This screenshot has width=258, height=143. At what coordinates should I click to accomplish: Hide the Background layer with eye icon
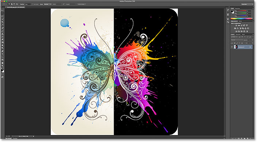pyautogui.click(x=232, y=47)
